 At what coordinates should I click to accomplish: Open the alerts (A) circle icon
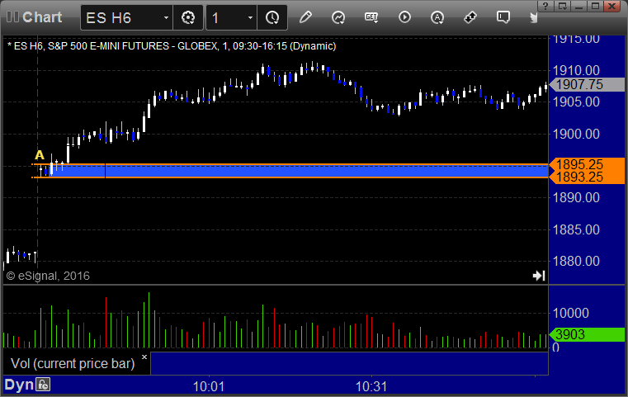(437, 17)
